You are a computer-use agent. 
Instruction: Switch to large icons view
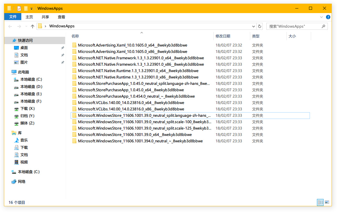tap(327, 202)
